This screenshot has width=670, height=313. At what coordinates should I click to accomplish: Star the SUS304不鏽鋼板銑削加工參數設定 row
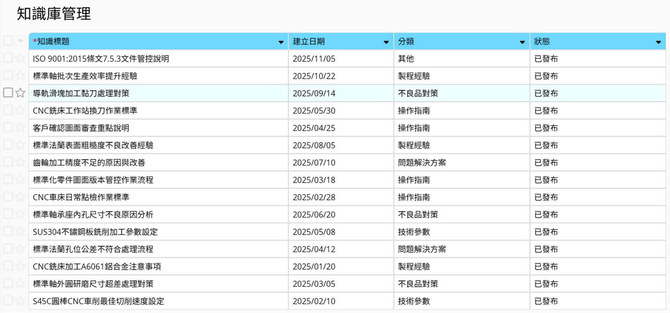point(20,231)
